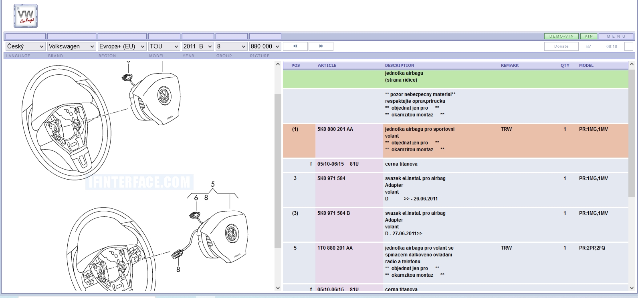Click position (1) in parts list
The width and height of the screenshot is (638, 298).
pos(295,129)
